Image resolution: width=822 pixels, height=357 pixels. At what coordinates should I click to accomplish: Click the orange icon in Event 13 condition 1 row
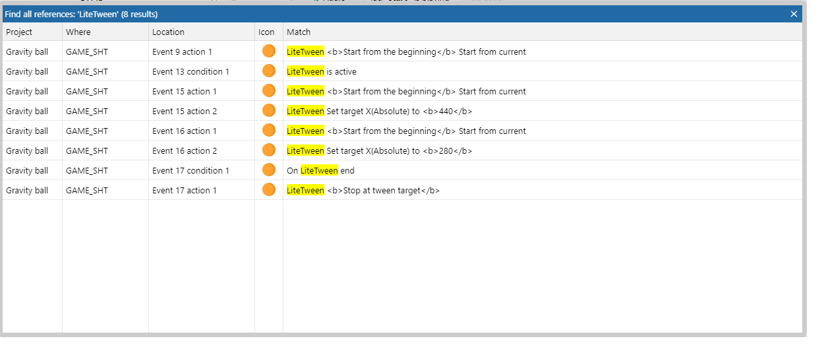tap(268, 71)
